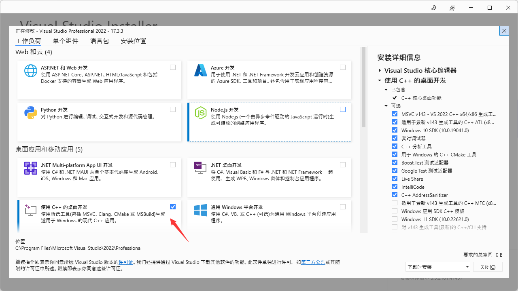Expand Visual Studio core editor node
This screenshot has height=291, width=518.
[380, 70]
